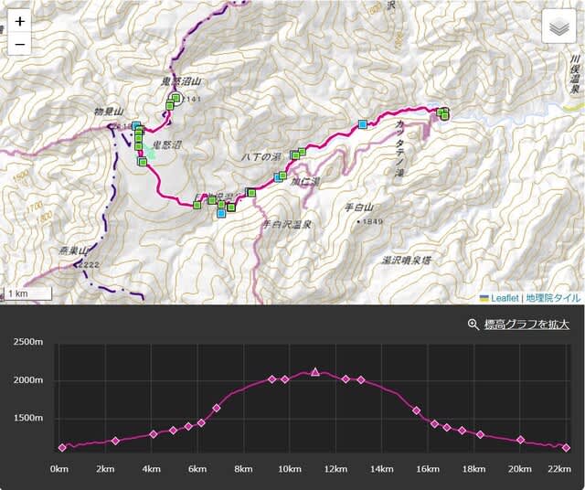This screenshot has width=585, height=490.
Task: Click 標高グラフを拡大 to enlarge the elevation graph
Action: [525, 324]
